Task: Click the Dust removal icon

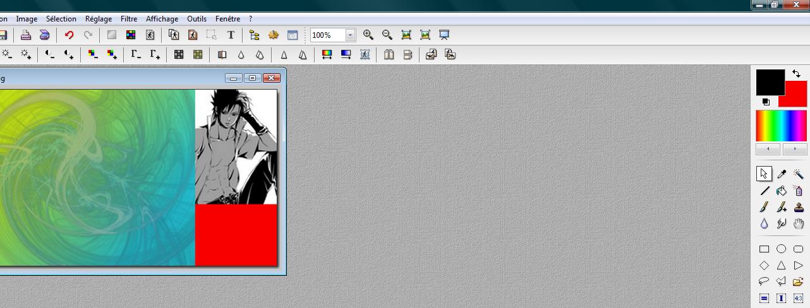Action: (x=222, y=54)
